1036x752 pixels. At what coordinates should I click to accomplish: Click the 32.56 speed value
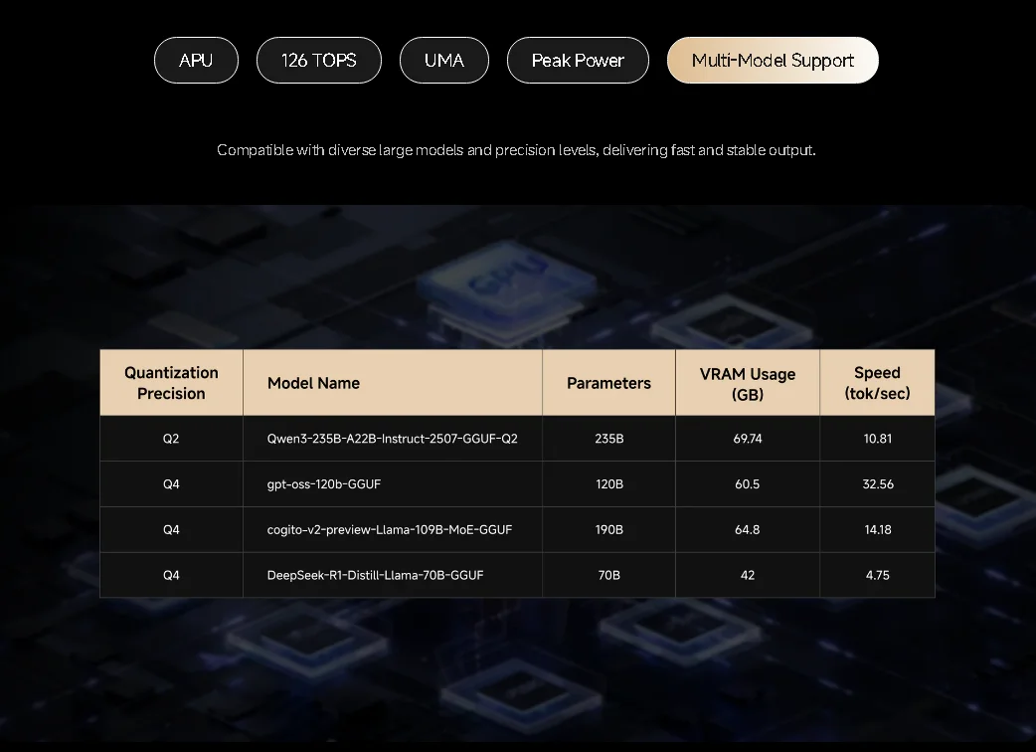pos(878,483)
